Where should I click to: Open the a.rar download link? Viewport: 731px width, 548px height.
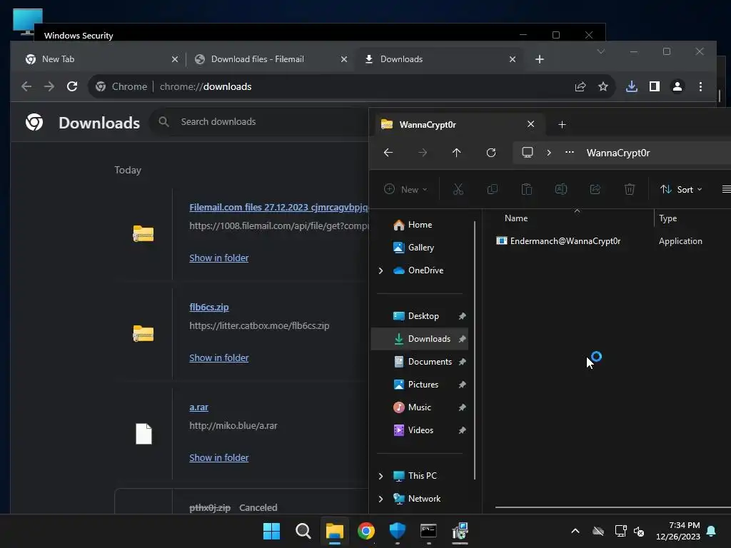pos(198,407)
